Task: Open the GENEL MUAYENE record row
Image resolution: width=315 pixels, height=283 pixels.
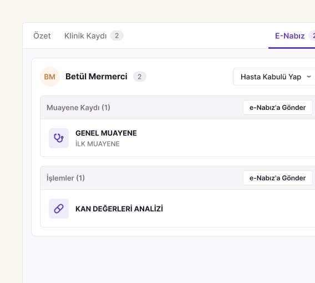Action: coord(177,138)
